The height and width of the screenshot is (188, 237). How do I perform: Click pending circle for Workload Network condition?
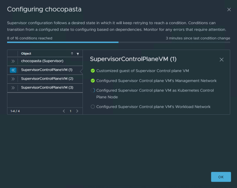click(x=93, y=107)
